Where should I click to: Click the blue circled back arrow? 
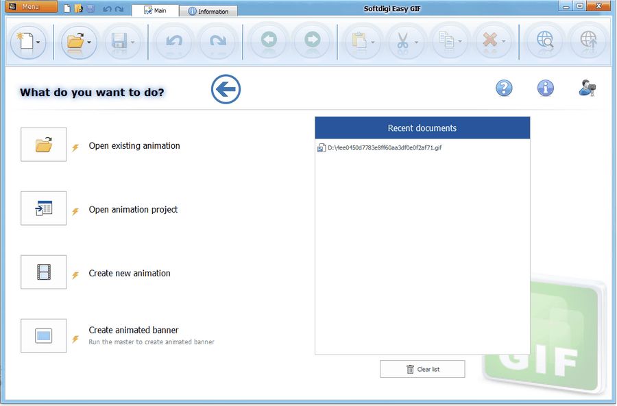(x=226, y=89)
